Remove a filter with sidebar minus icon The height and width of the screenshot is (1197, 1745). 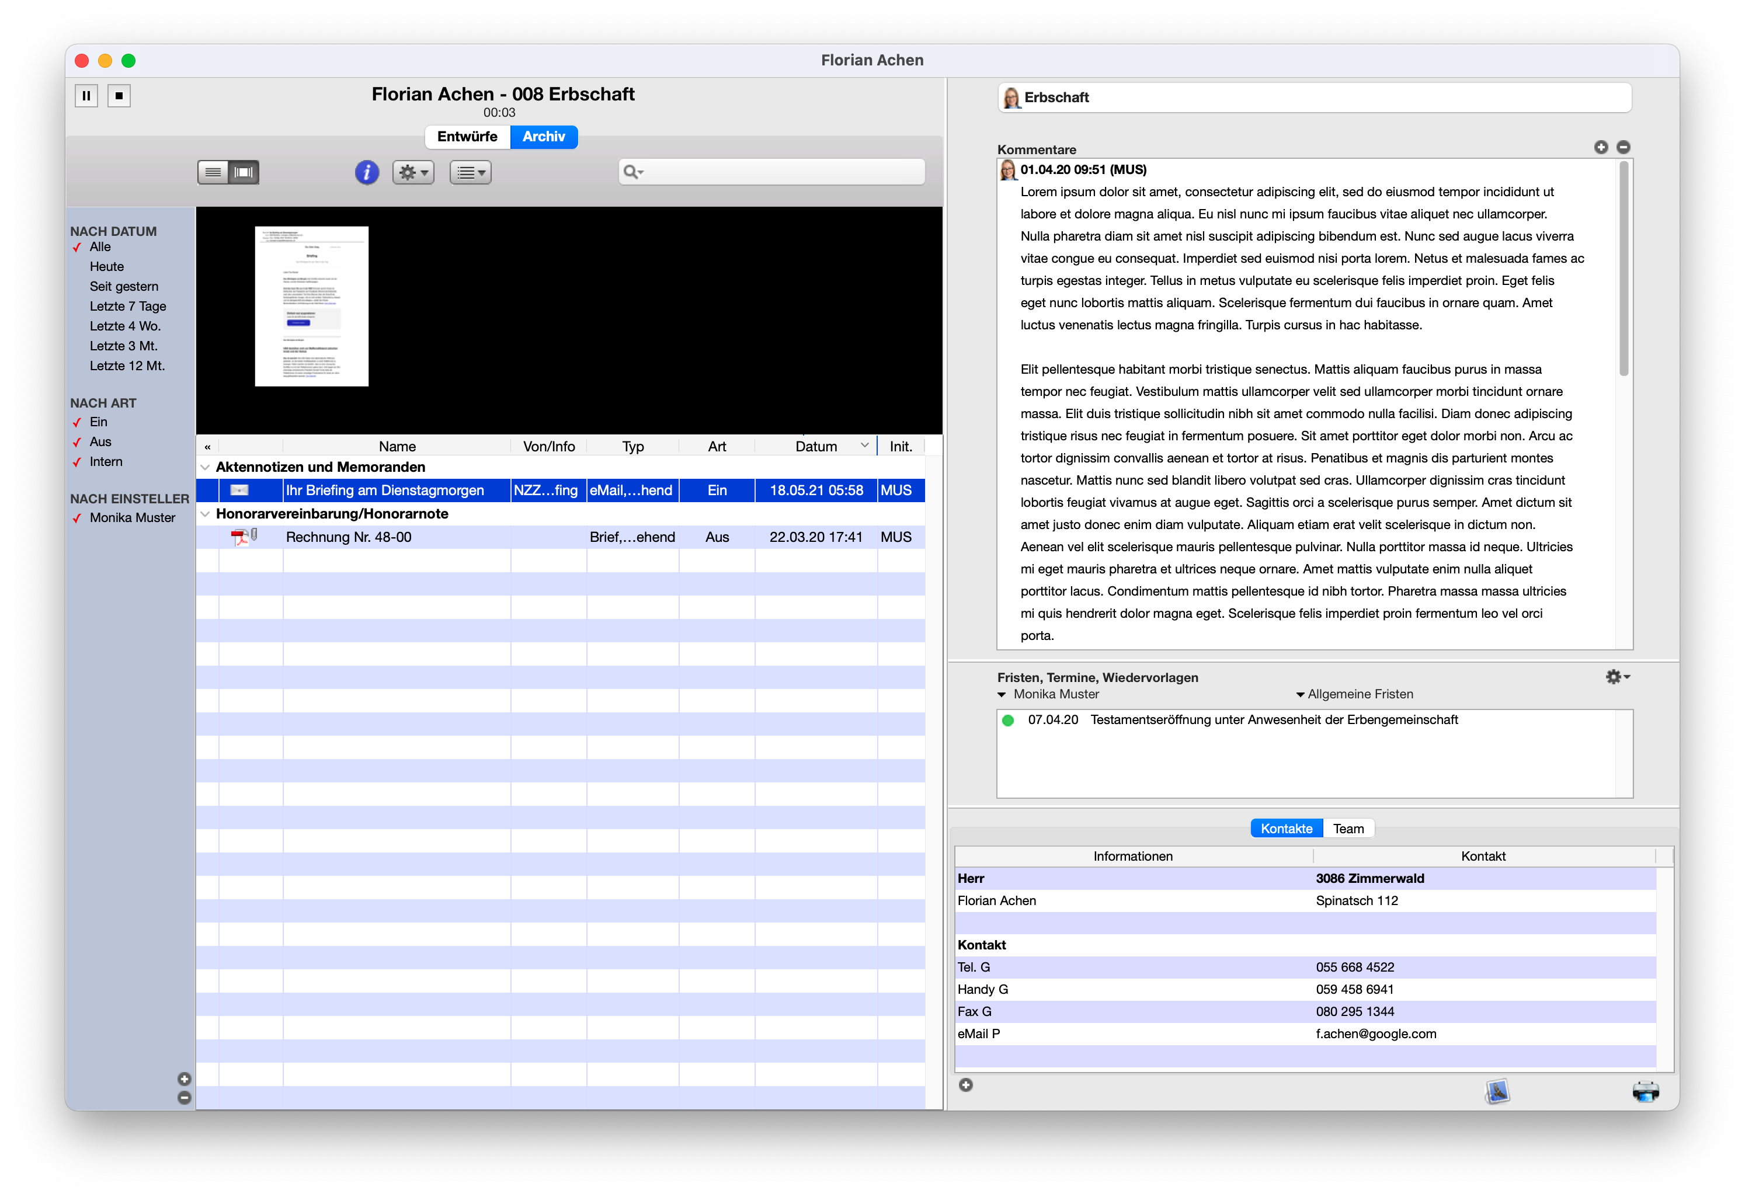point(184,1098)
